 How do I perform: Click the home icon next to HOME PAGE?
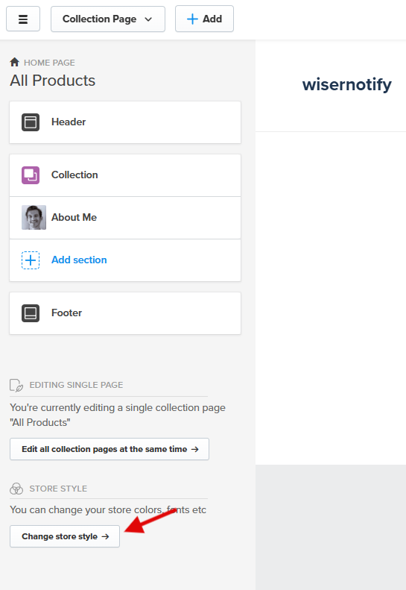(15, 62)
